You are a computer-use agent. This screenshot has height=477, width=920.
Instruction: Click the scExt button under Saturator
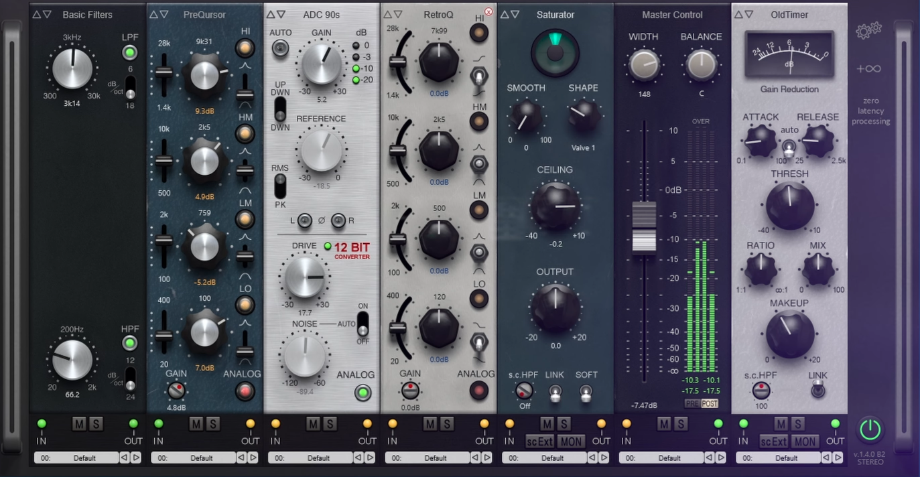pos(539,441)
